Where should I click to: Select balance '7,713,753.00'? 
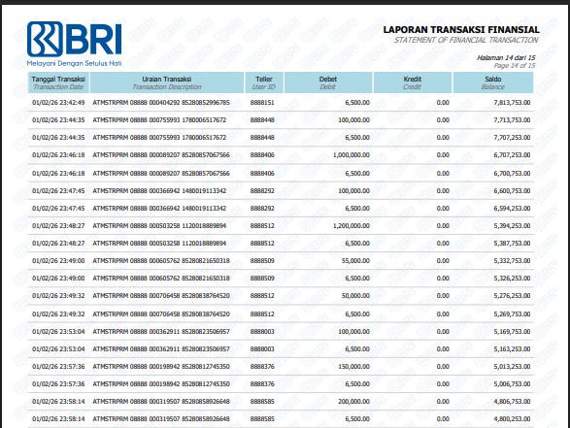[512, 120]
